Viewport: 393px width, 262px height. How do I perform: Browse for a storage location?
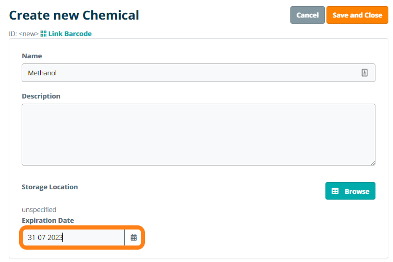350,191
